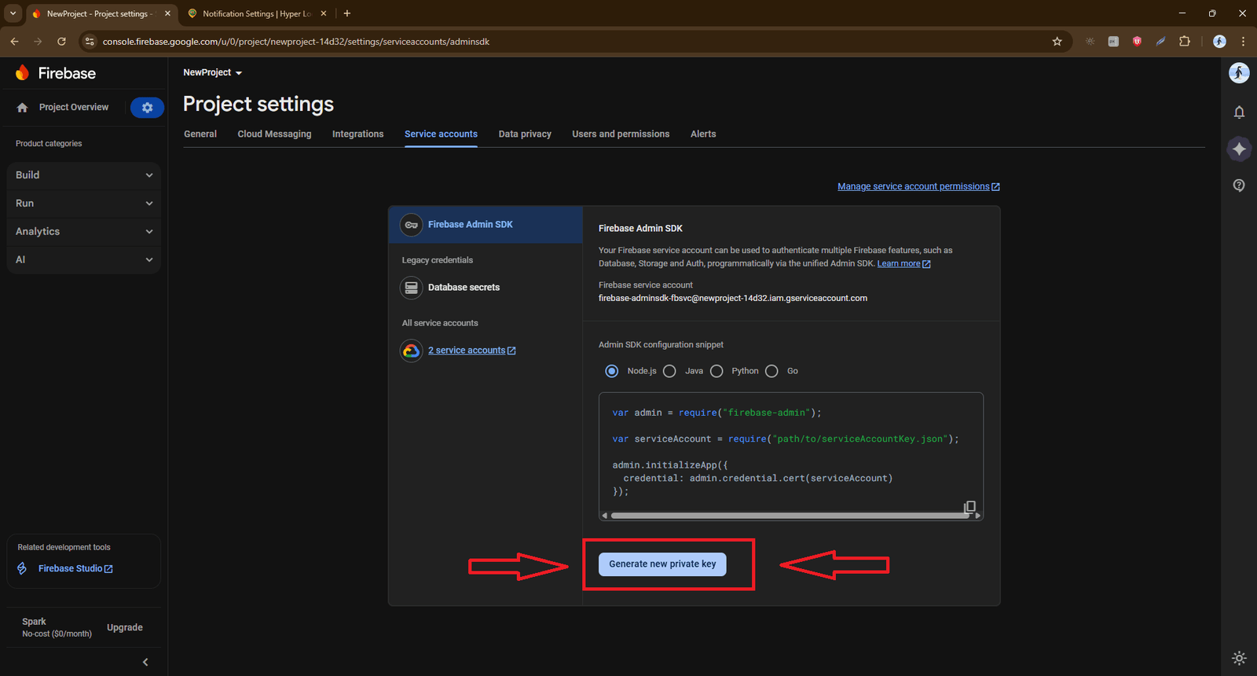This screenshot has width=1257, height=676.
Task: Select Firebase Admin SDK in the list
Action: tap(486, 225)
